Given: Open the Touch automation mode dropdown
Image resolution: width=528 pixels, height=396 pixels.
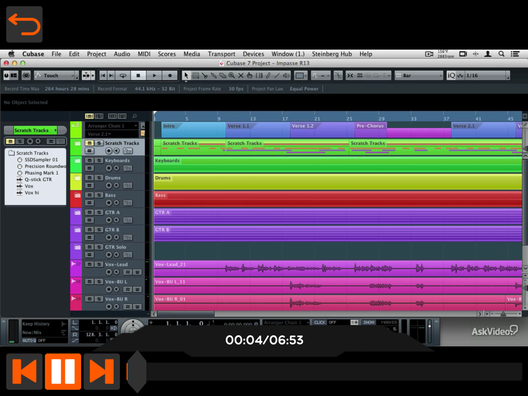Looking at the screenshot, I should [x=56, y=76].
